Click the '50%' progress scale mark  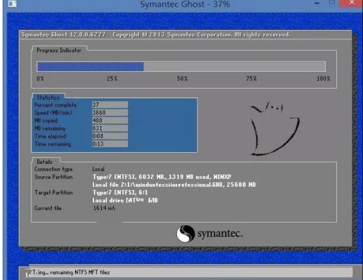tap(182, 79)
